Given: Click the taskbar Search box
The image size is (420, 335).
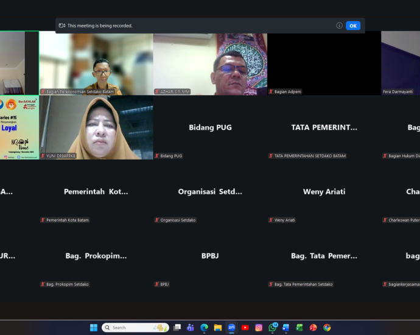Looking at the screenshot, I should point(135,328).
